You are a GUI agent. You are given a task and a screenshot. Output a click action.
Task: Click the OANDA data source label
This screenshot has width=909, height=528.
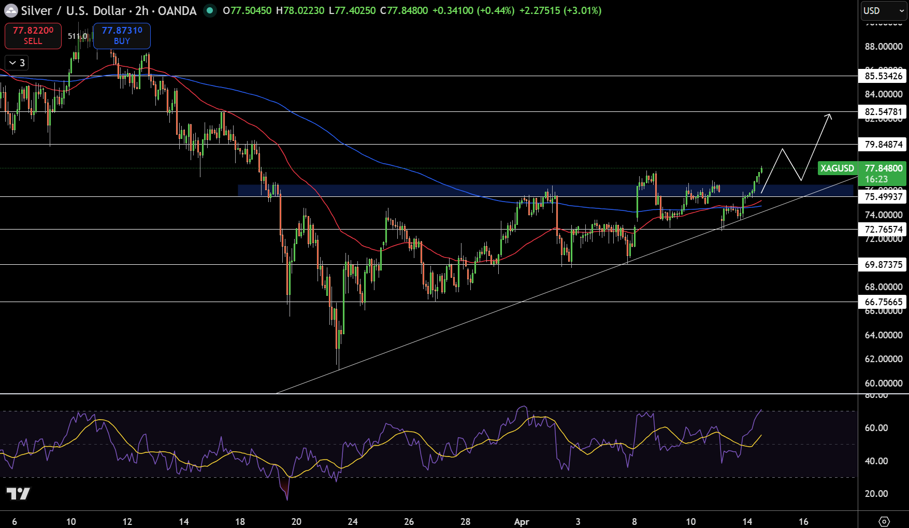point(177,11)
